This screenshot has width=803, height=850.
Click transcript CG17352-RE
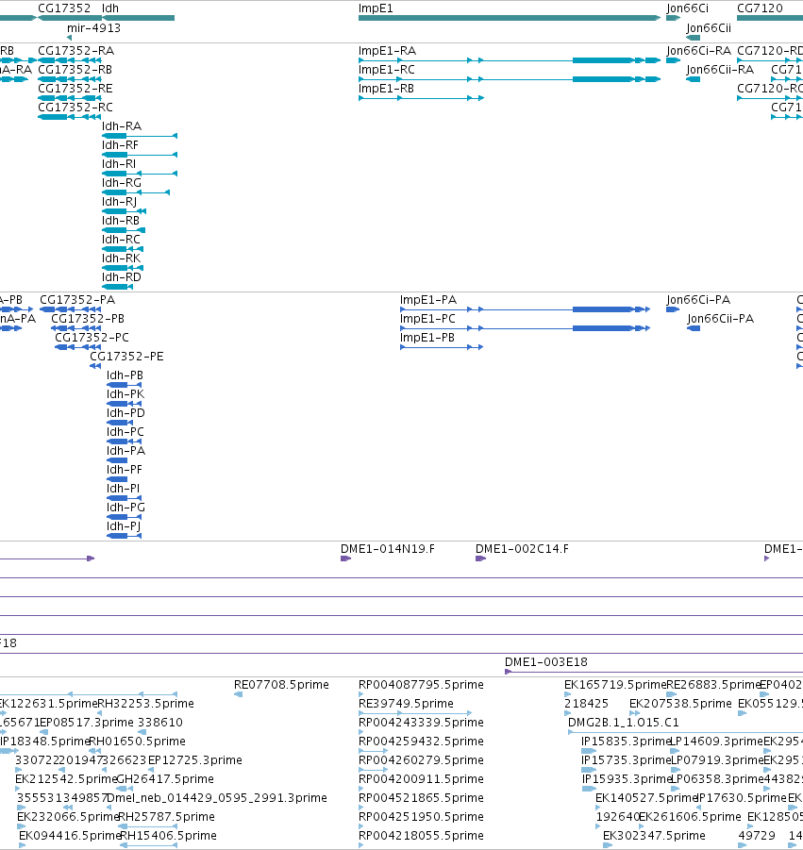(75, 89)
